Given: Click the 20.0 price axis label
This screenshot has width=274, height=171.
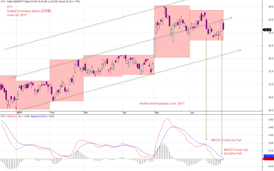Looking at the screenshot, I should coord(271,110).
